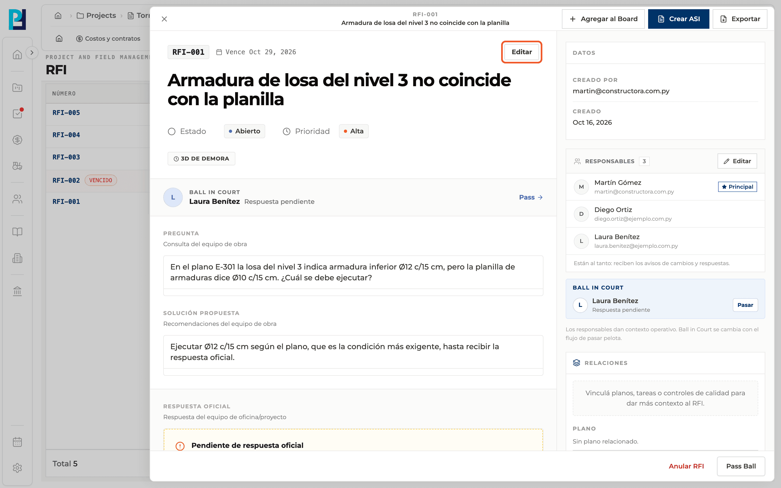
Task: Click the second-row home icon tab
Action: click(59, 38)
